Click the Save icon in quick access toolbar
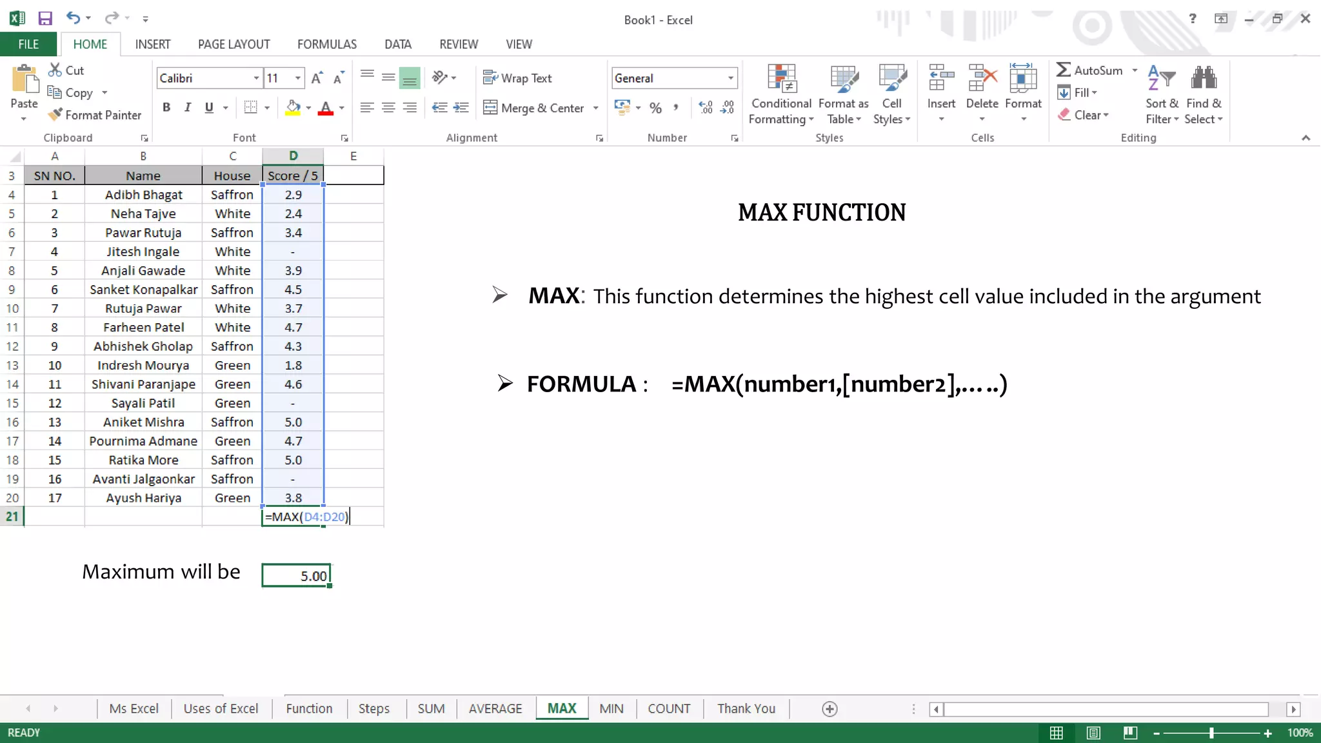 pyautogui.click(x=45, y=19)
